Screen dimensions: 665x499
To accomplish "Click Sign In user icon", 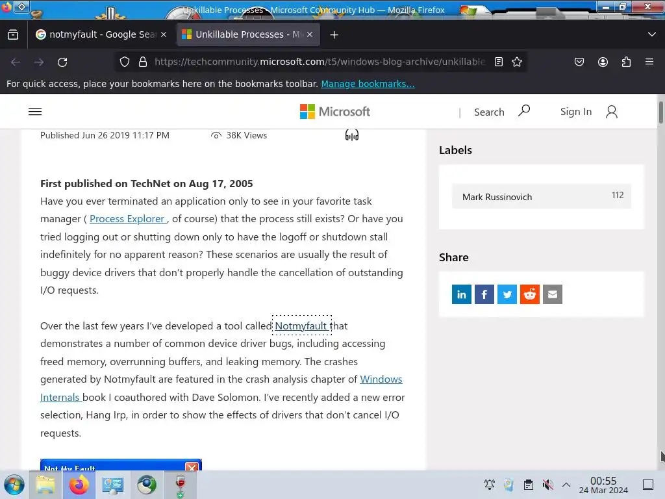I will tap(612, 112).
